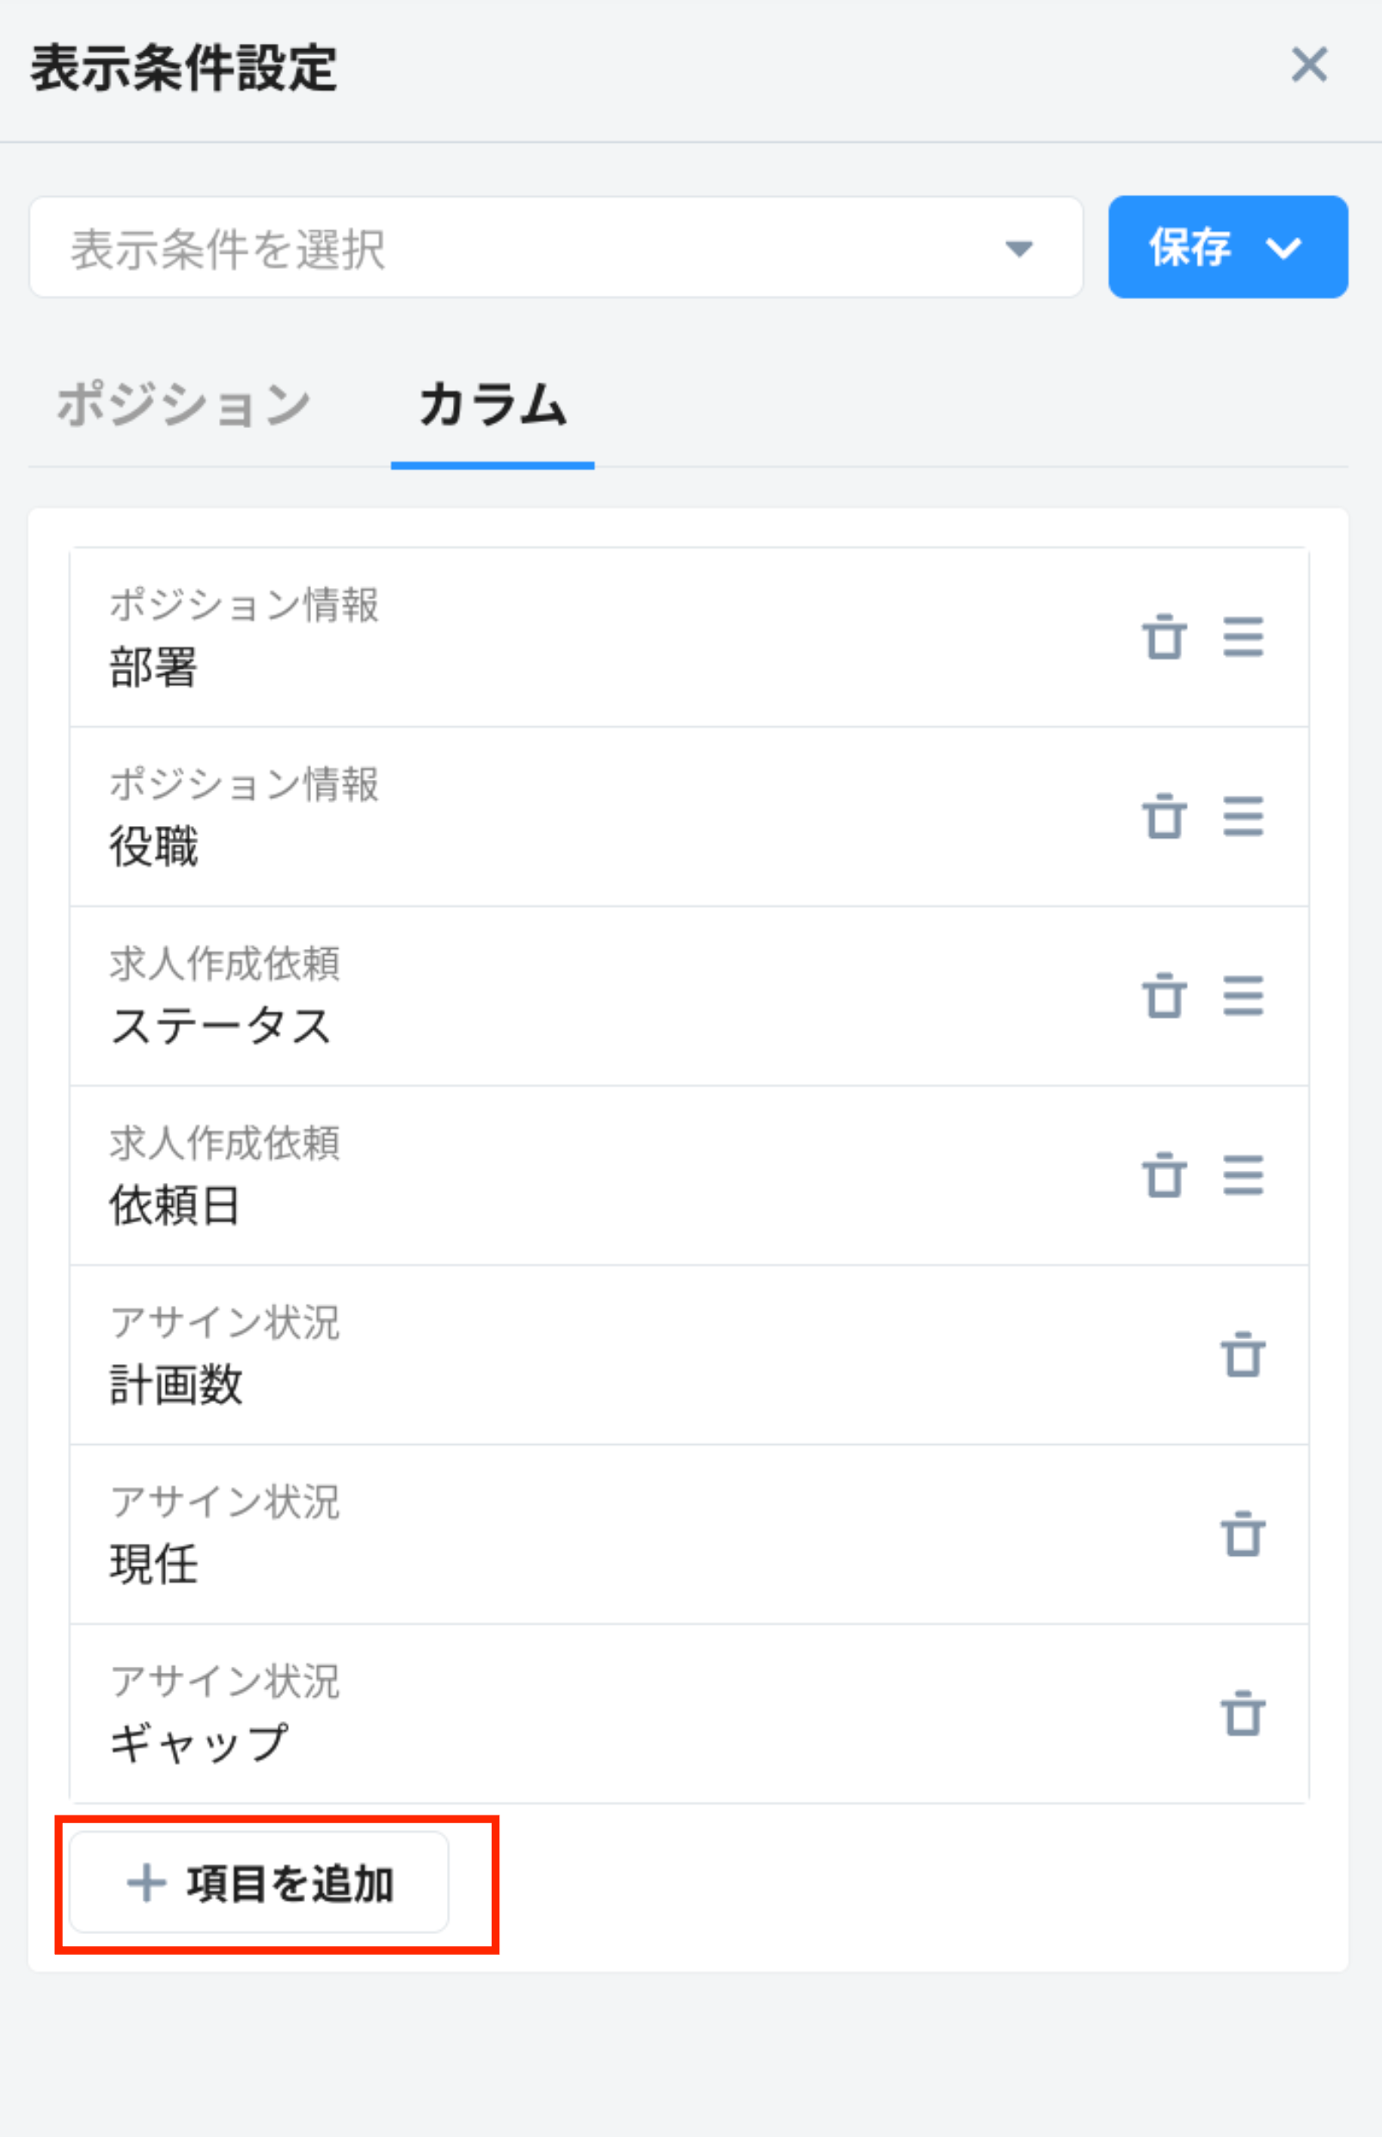Image resolution: width=1382 pixels, height=2137 pixels.
Task: Click drag handle for 役職 row
Action: pyautogui.click(x=1243, y=817)
